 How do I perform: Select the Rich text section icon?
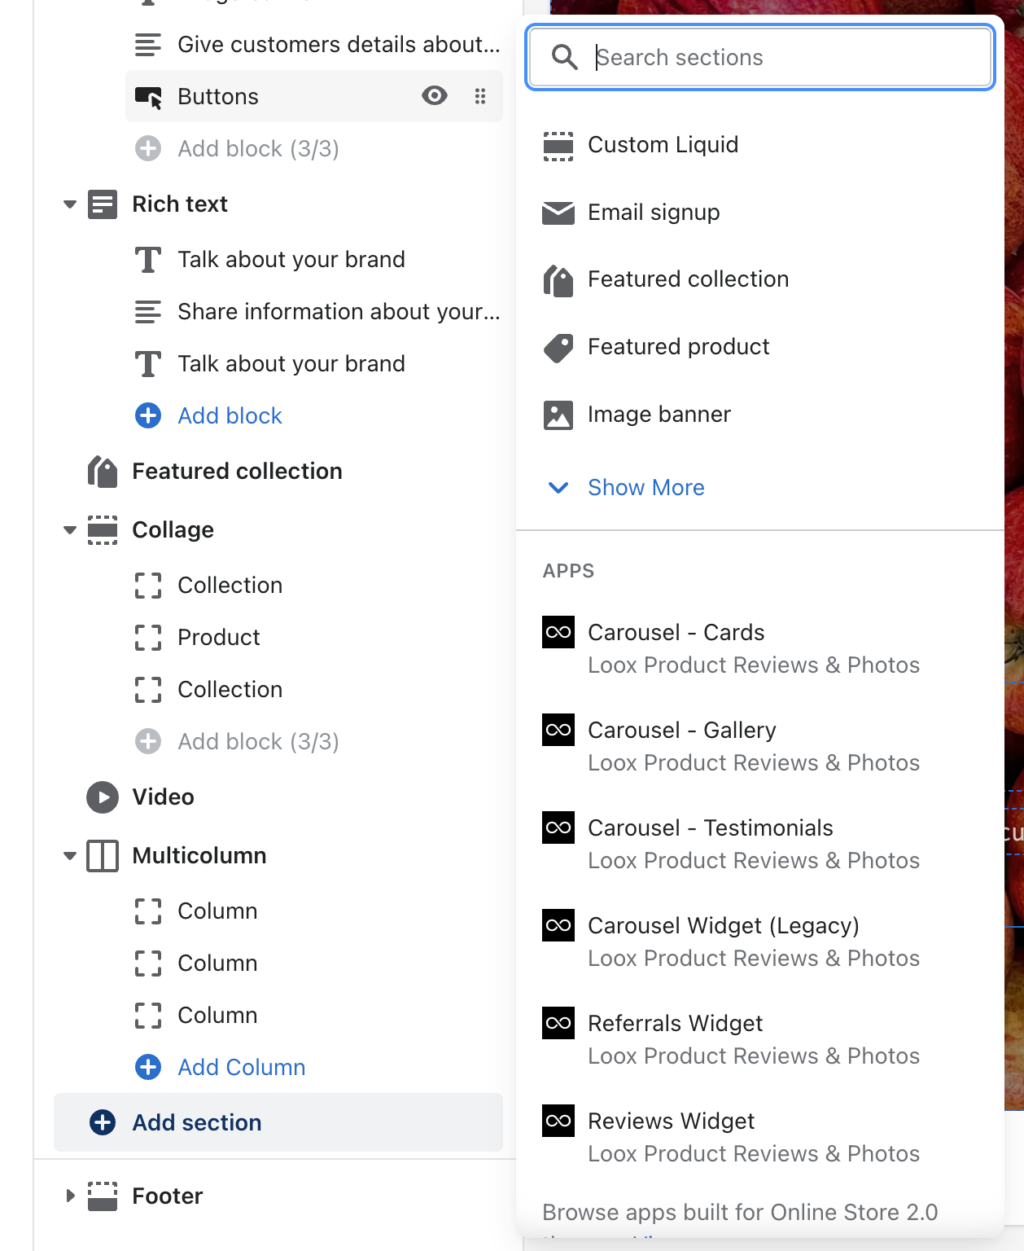coord(102,204)
